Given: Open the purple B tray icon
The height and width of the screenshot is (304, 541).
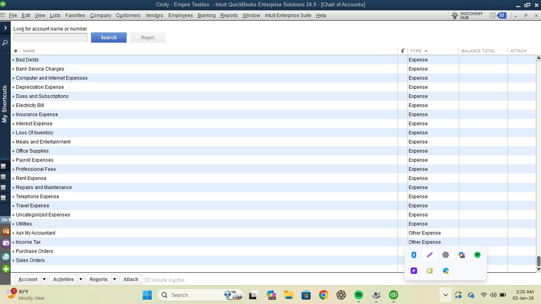Looking at the screenshot, I should (413, 271).
